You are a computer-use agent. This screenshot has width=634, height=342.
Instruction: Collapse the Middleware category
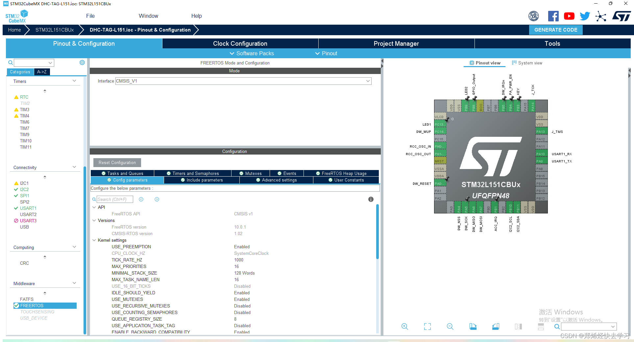tap(74, 283)
